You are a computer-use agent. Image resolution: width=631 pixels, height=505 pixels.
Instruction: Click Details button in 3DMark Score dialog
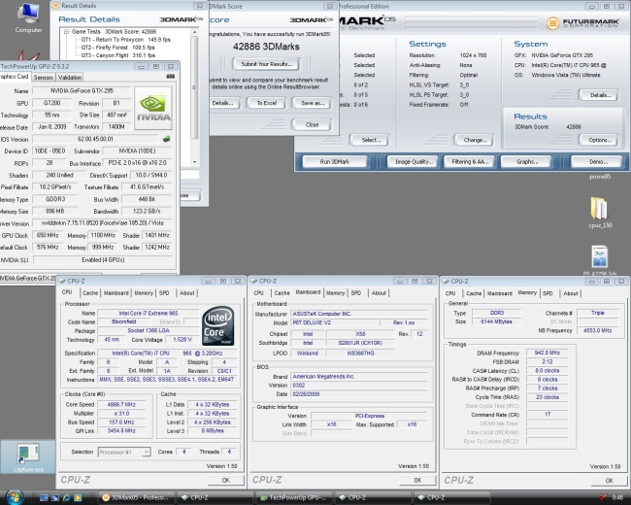222,103
